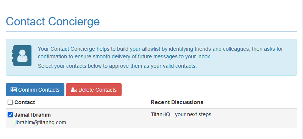The image size is (303, 139).
Task: Open the TitanHQ - your next steps discussion
Action: 181,114
